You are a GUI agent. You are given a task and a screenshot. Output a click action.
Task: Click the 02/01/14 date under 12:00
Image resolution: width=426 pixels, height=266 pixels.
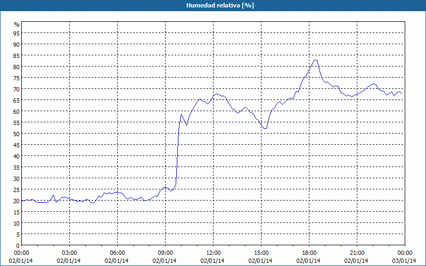[x=212, y=261]
